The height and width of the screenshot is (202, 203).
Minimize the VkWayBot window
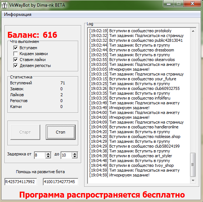(169, 3)
